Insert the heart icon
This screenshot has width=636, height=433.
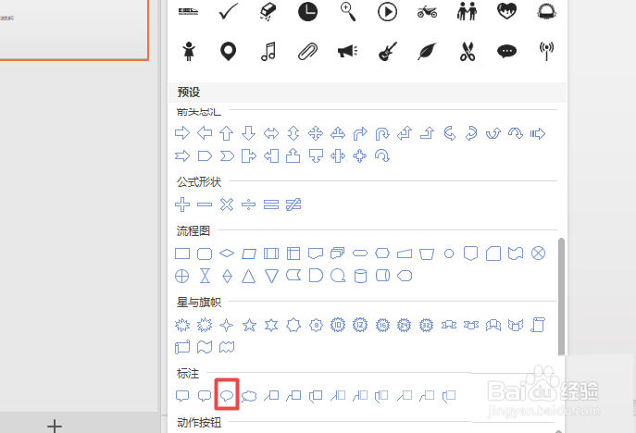pos(506,11)
